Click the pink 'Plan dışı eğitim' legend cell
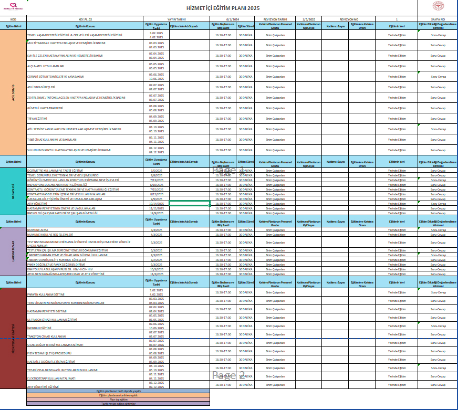 pyautogui.click(x=117, y=400)
